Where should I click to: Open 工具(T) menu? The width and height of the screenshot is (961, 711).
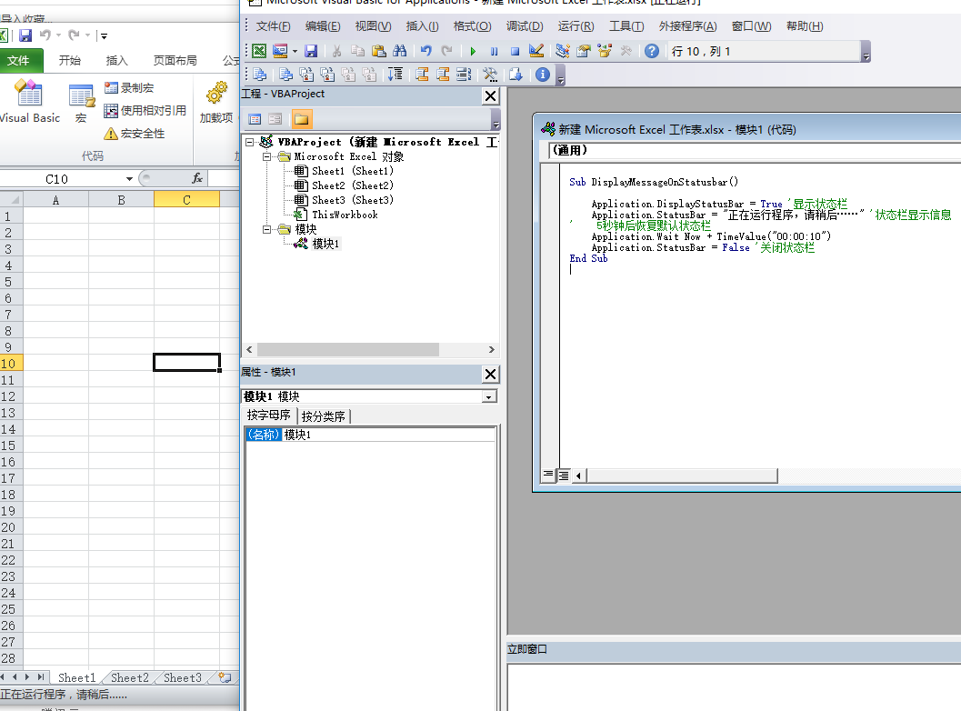click(x=626, y=26)
